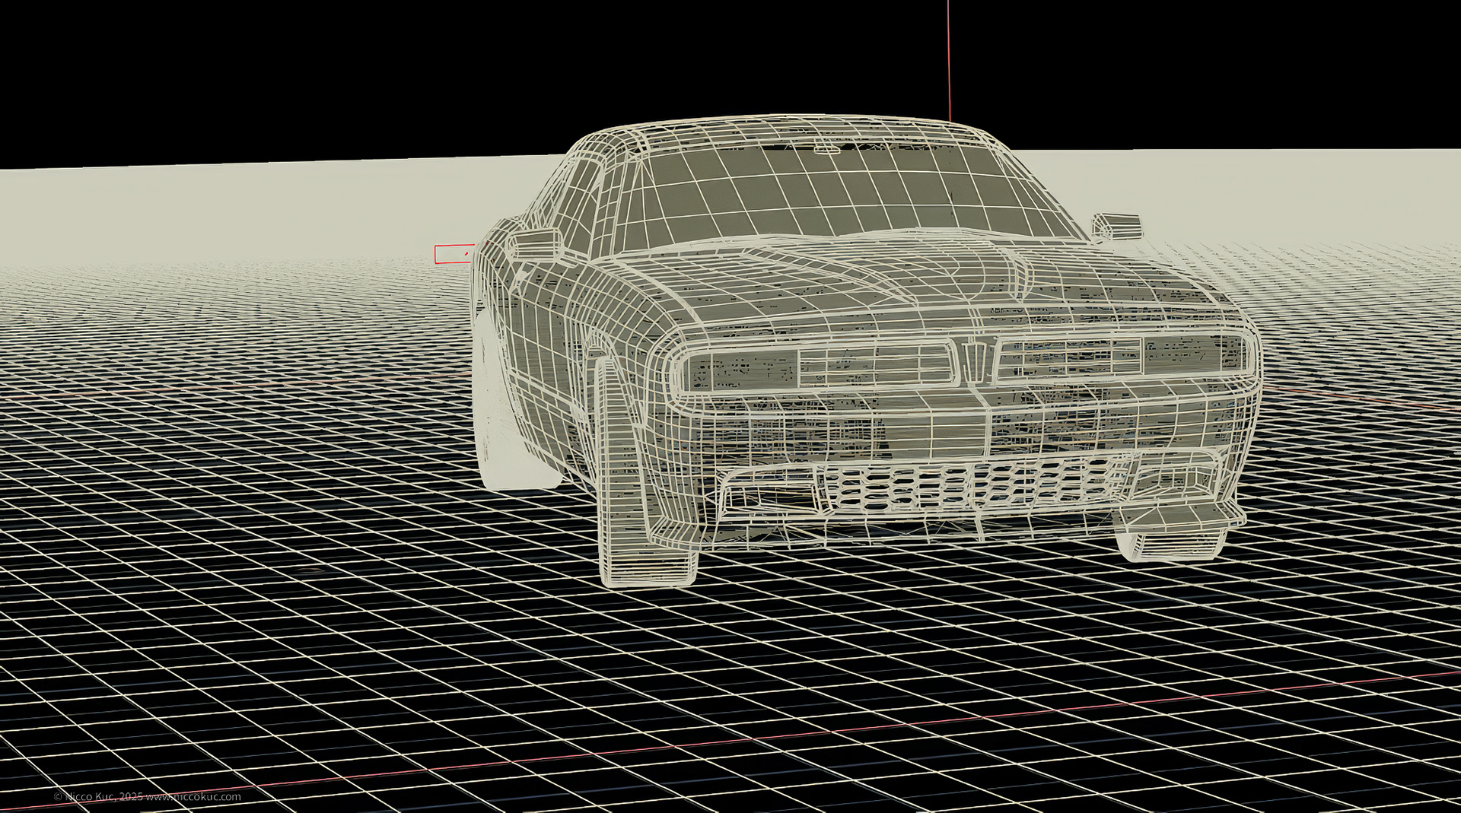
Task: Pick the red vertical axis line above roof
Action: point(948,60)
